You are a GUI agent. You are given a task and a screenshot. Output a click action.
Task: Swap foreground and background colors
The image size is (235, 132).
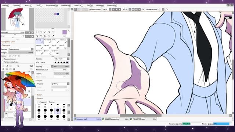tap(69, 31)
